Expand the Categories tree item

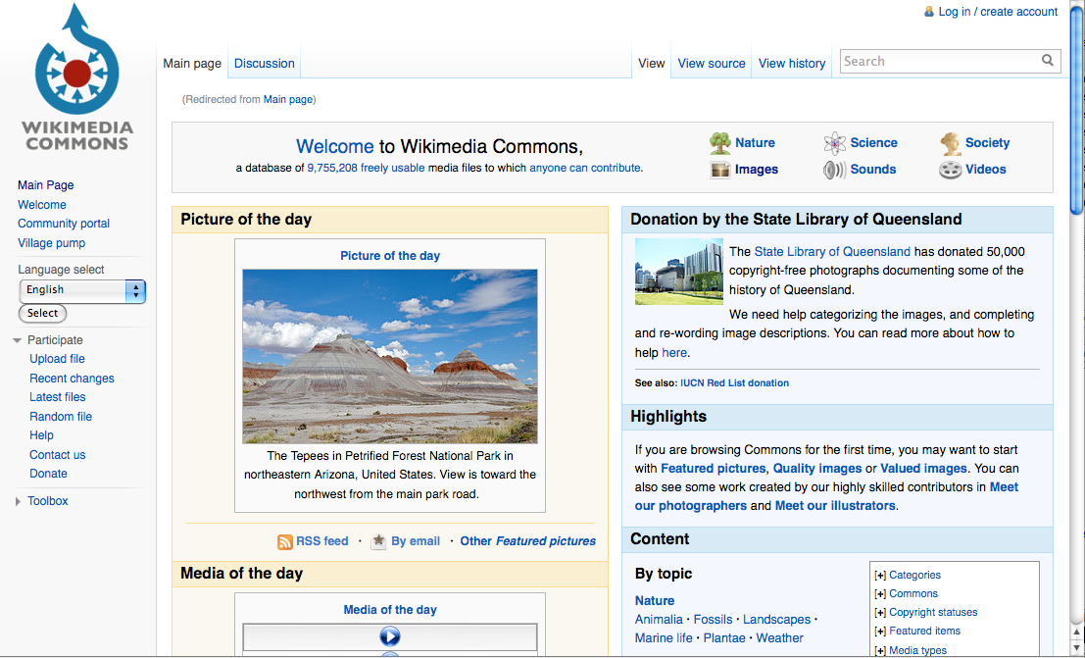[880, 576]
